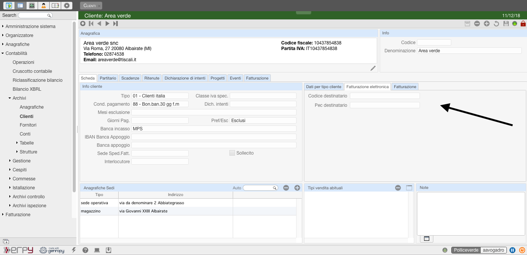Screen dimensions: 527x255
Task: Remove address with Anagrafiche Sedi minus icon
Action: click(x=286, y=188)
